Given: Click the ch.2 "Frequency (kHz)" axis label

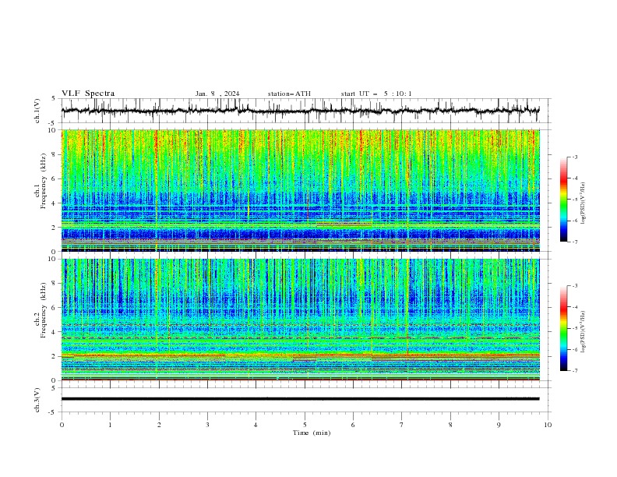Looking at the screenshot, I should coord(44,310).
